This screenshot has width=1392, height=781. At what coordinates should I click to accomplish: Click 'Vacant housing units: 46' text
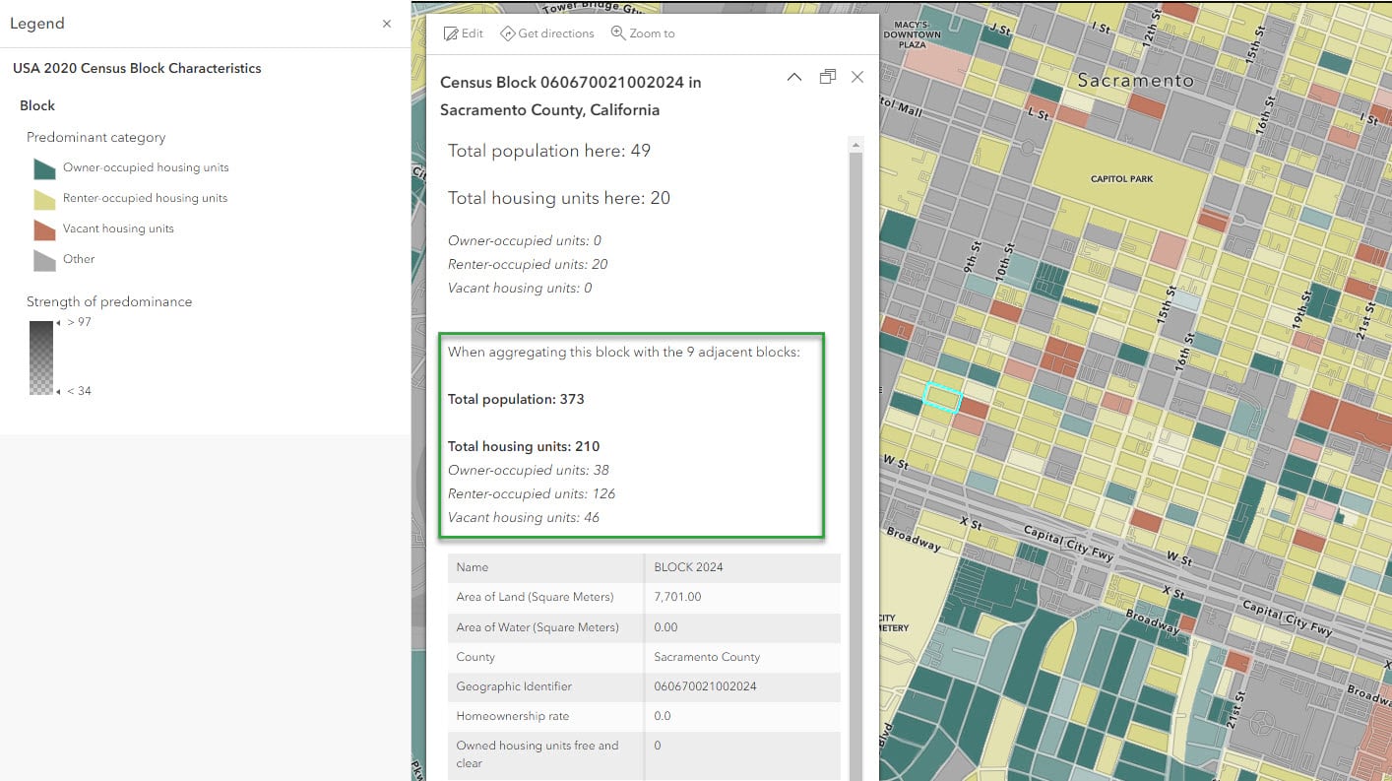pos(524,517)
